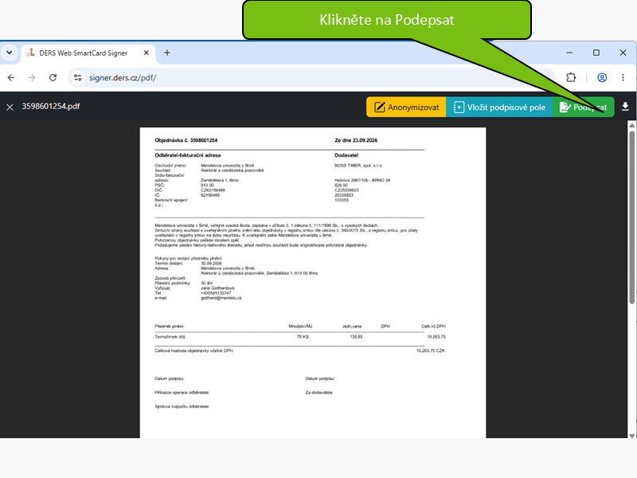
Task: Click the Anonymizovat button
Action: pyautogui.click(x=406, y=108)
